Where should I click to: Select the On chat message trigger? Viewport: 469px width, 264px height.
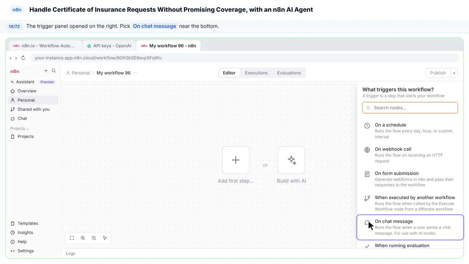click(x=410, y=227)
